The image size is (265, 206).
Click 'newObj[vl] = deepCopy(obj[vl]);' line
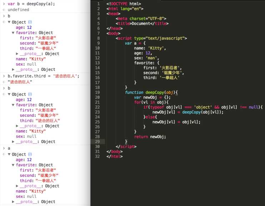coord(188,112)
